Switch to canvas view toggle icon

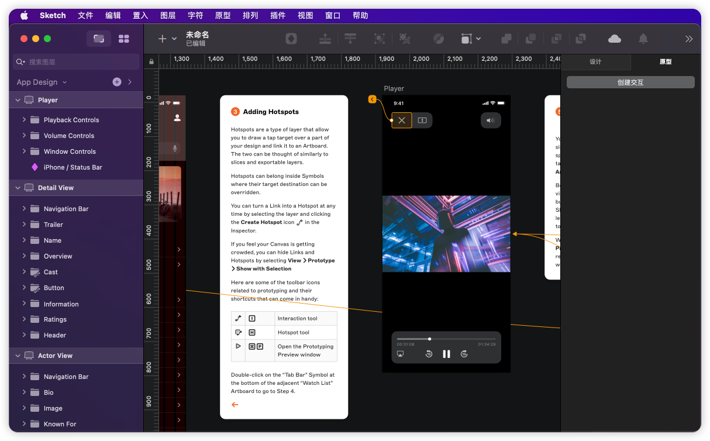(99, 39)
